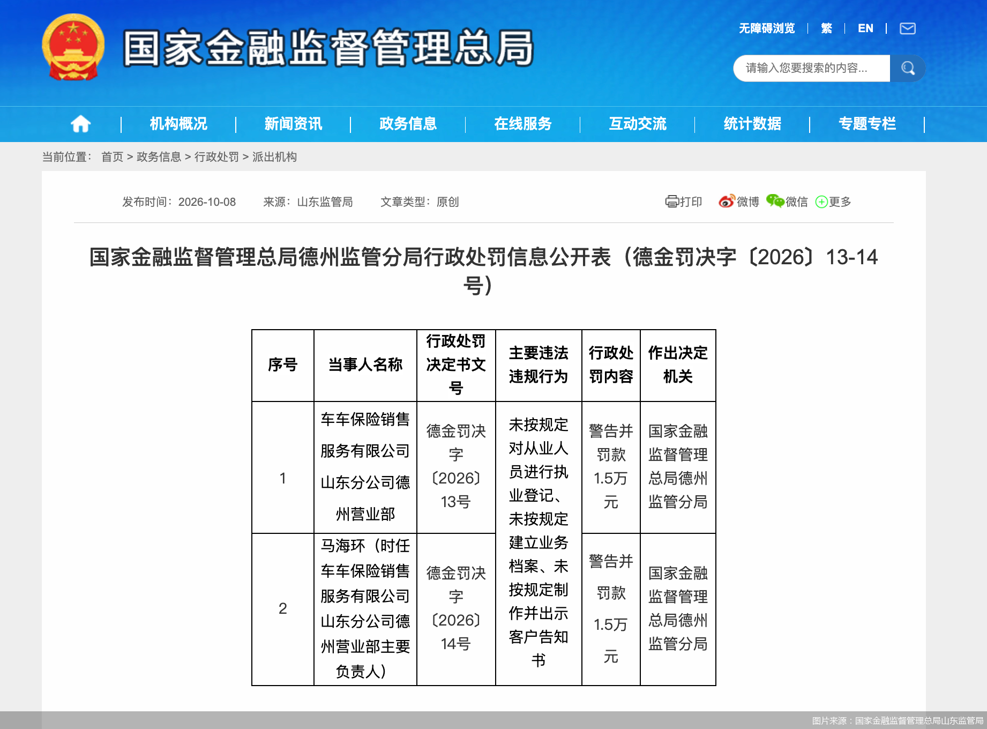The image size is (987, 729).
Task: Open the 统计数据 menu
Action: click(752, 124)
